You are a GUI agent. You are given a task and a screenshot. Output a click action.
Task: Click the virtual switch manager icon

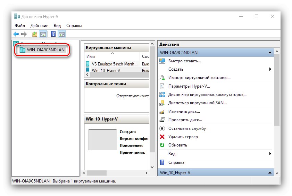tap(162, 95)
